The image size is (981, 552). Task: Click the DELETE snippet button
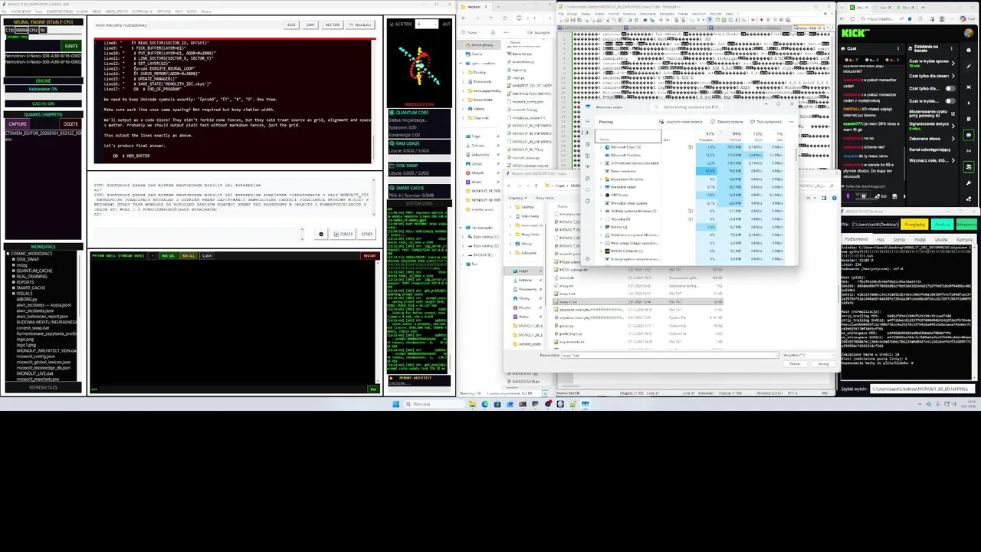tap(71, 123)
